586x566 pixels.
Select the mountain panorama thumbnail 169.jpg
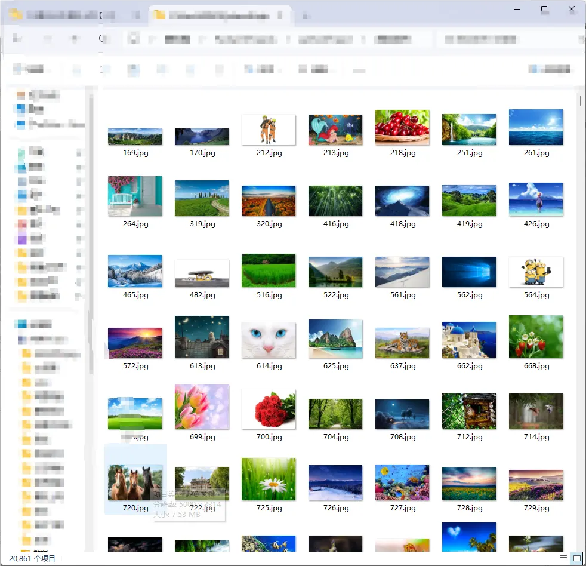135,137
